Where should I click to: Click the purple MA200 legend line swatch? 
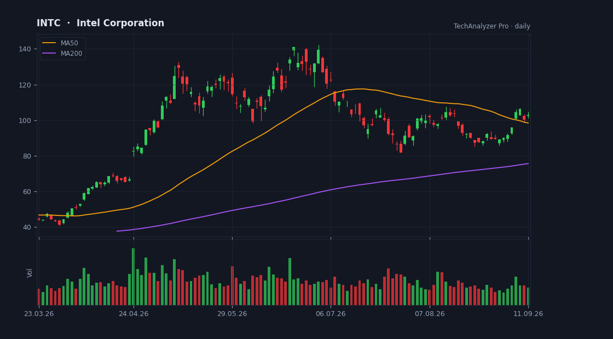tap(49, 54)
